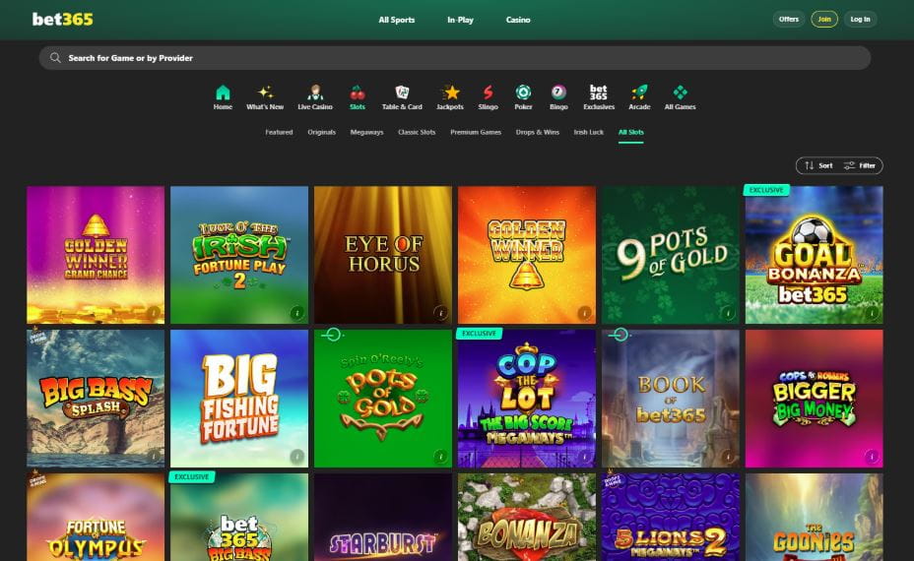
Task: Switch to the Drops & Wins tab
Action: [x=538, y=132]
